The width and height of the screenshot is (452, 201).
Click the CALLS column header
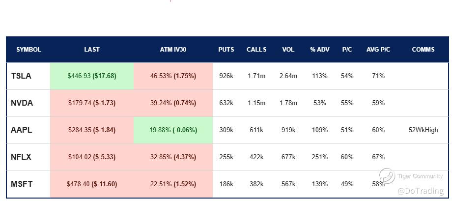click(256, 50)
